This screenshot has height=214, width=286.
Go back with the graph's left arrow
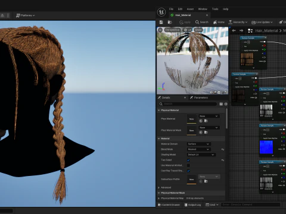click(x=234, y=31)
